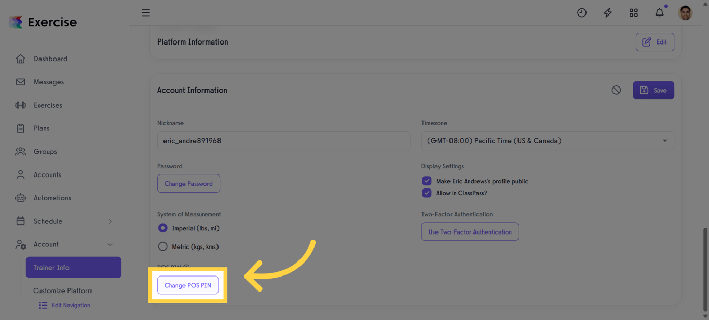
Task: Open the apps grid icon
Action: point(634,13)
